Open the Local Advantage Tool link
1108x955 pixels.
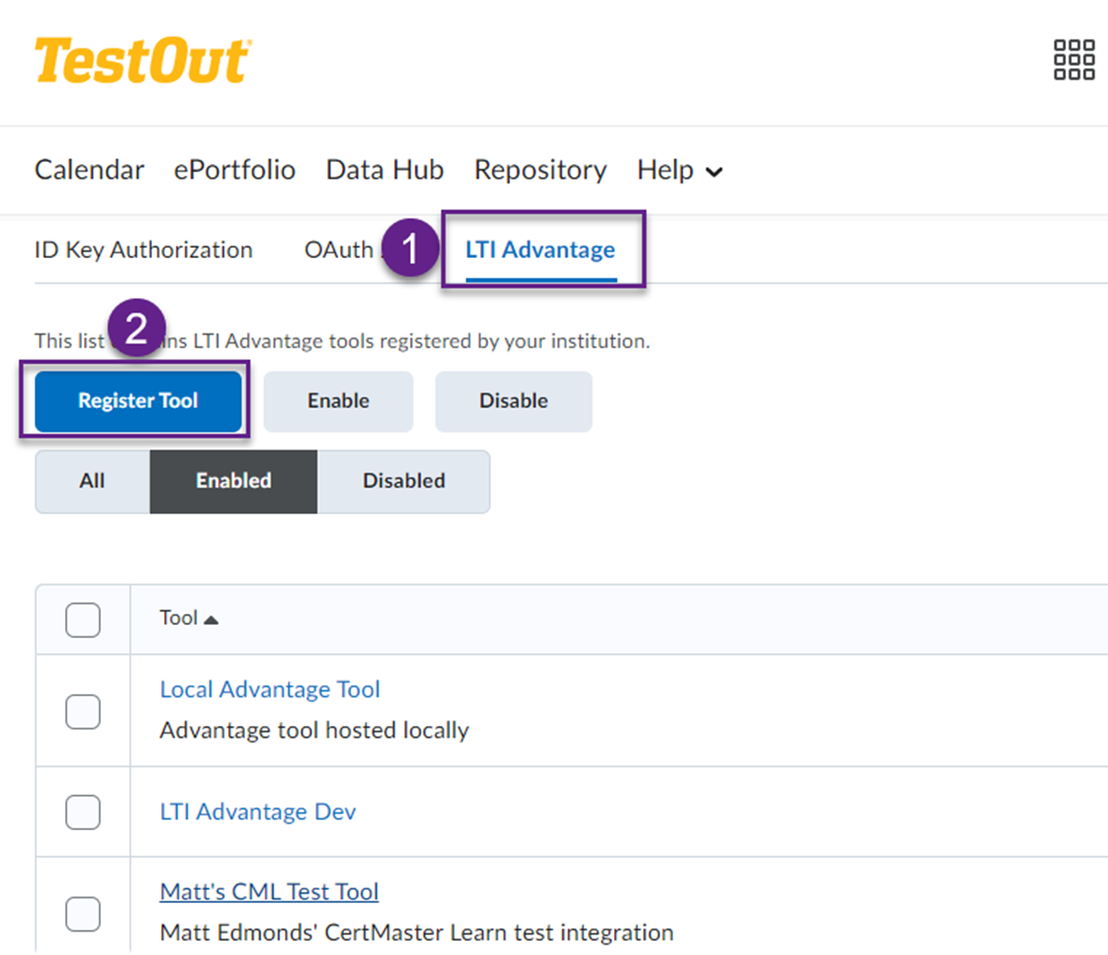coord(270,689)
